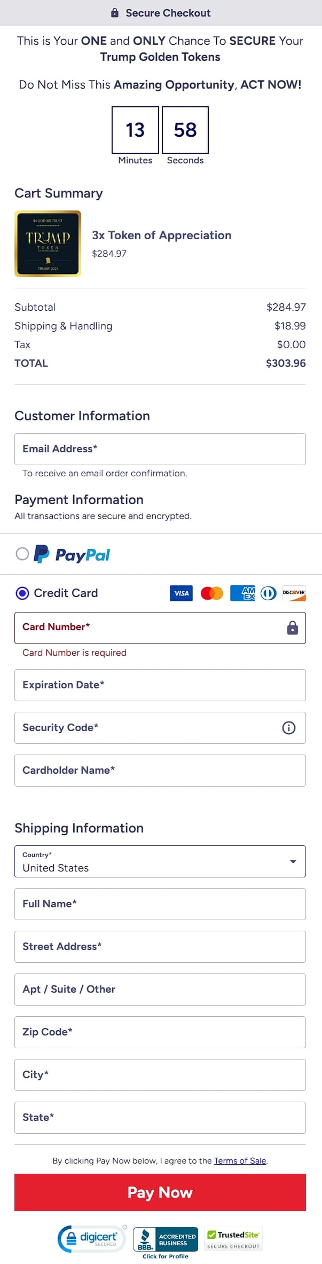Click the Email Address input field
Image resolution: width=322 pixels, height=1264 pixels.
[x=160, y=449]
